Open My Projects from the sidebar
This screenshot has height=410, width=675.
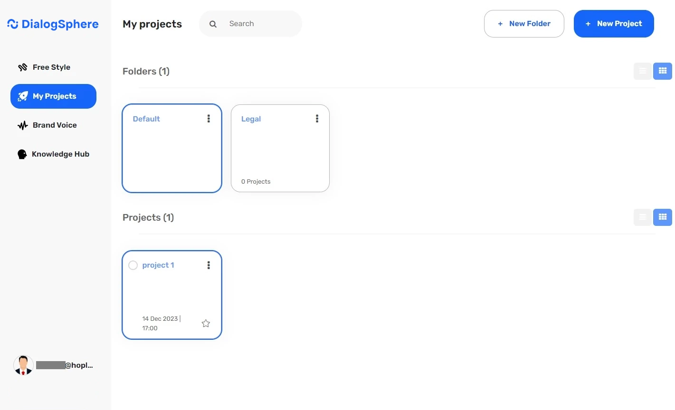click(53, 96)
